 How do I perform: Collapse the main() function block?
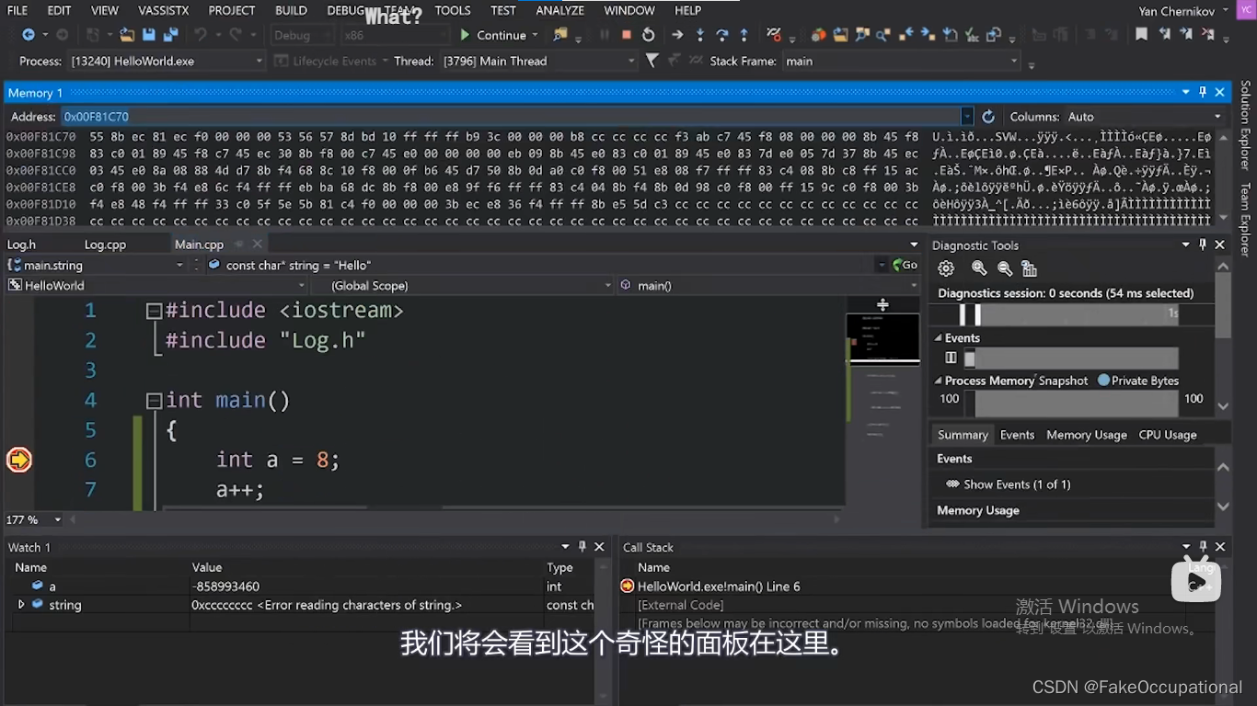point(155,401)
